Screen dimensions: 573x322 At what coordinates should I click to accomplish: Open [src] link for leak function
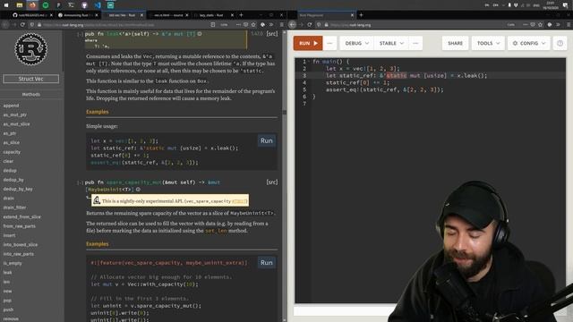pos(272,34)
